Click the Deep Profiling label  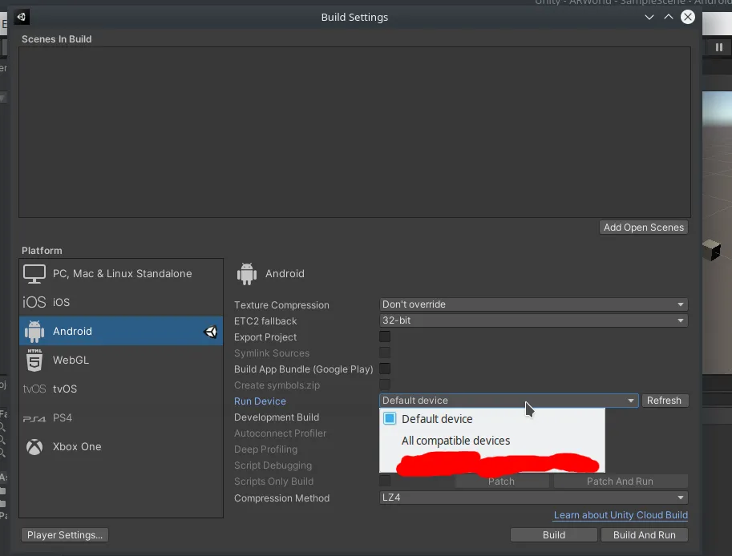point(265,449)
